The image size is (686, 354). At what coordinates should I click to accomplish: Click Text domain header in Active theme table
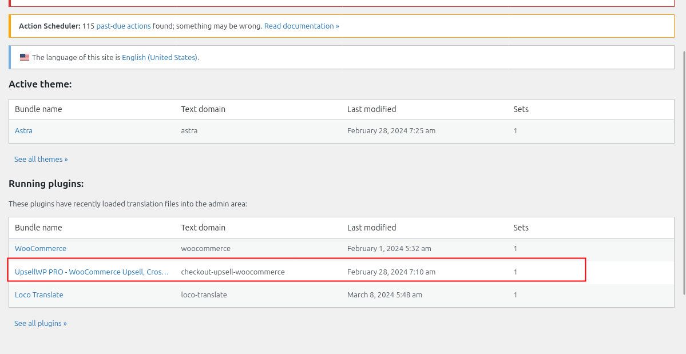pos(203,109)
